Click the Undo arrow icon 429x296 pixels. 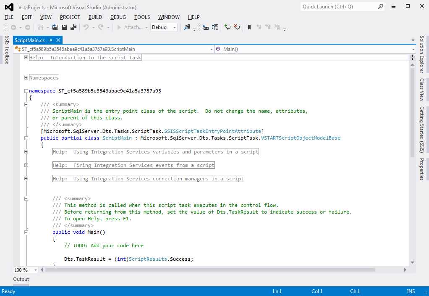click(x=86, y=27)
